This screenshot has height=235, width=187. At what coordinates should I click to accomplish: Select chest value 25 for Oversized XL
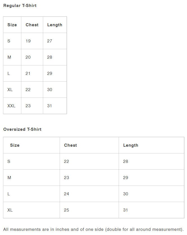[67, 210]
